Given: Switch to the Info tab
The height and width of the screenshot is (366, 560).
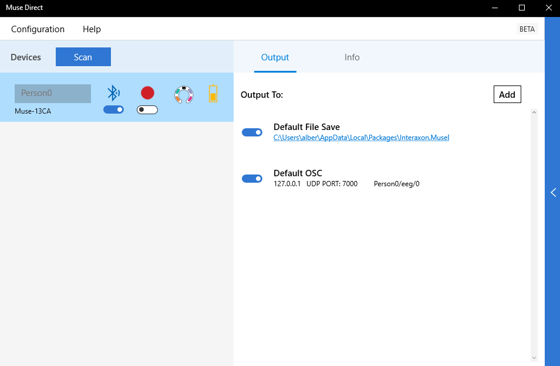Looking at the screenshot, I should tap(352, 57).
